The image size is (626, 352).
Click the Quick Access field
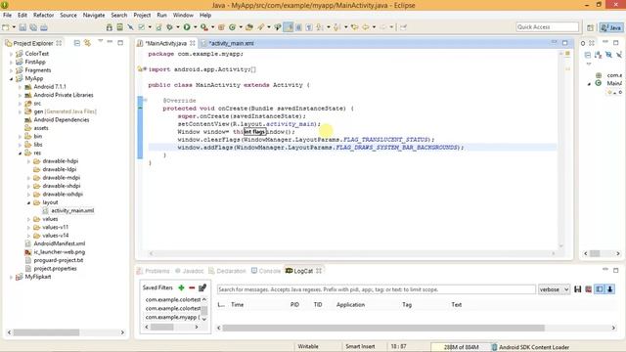(x=547, y=26)
